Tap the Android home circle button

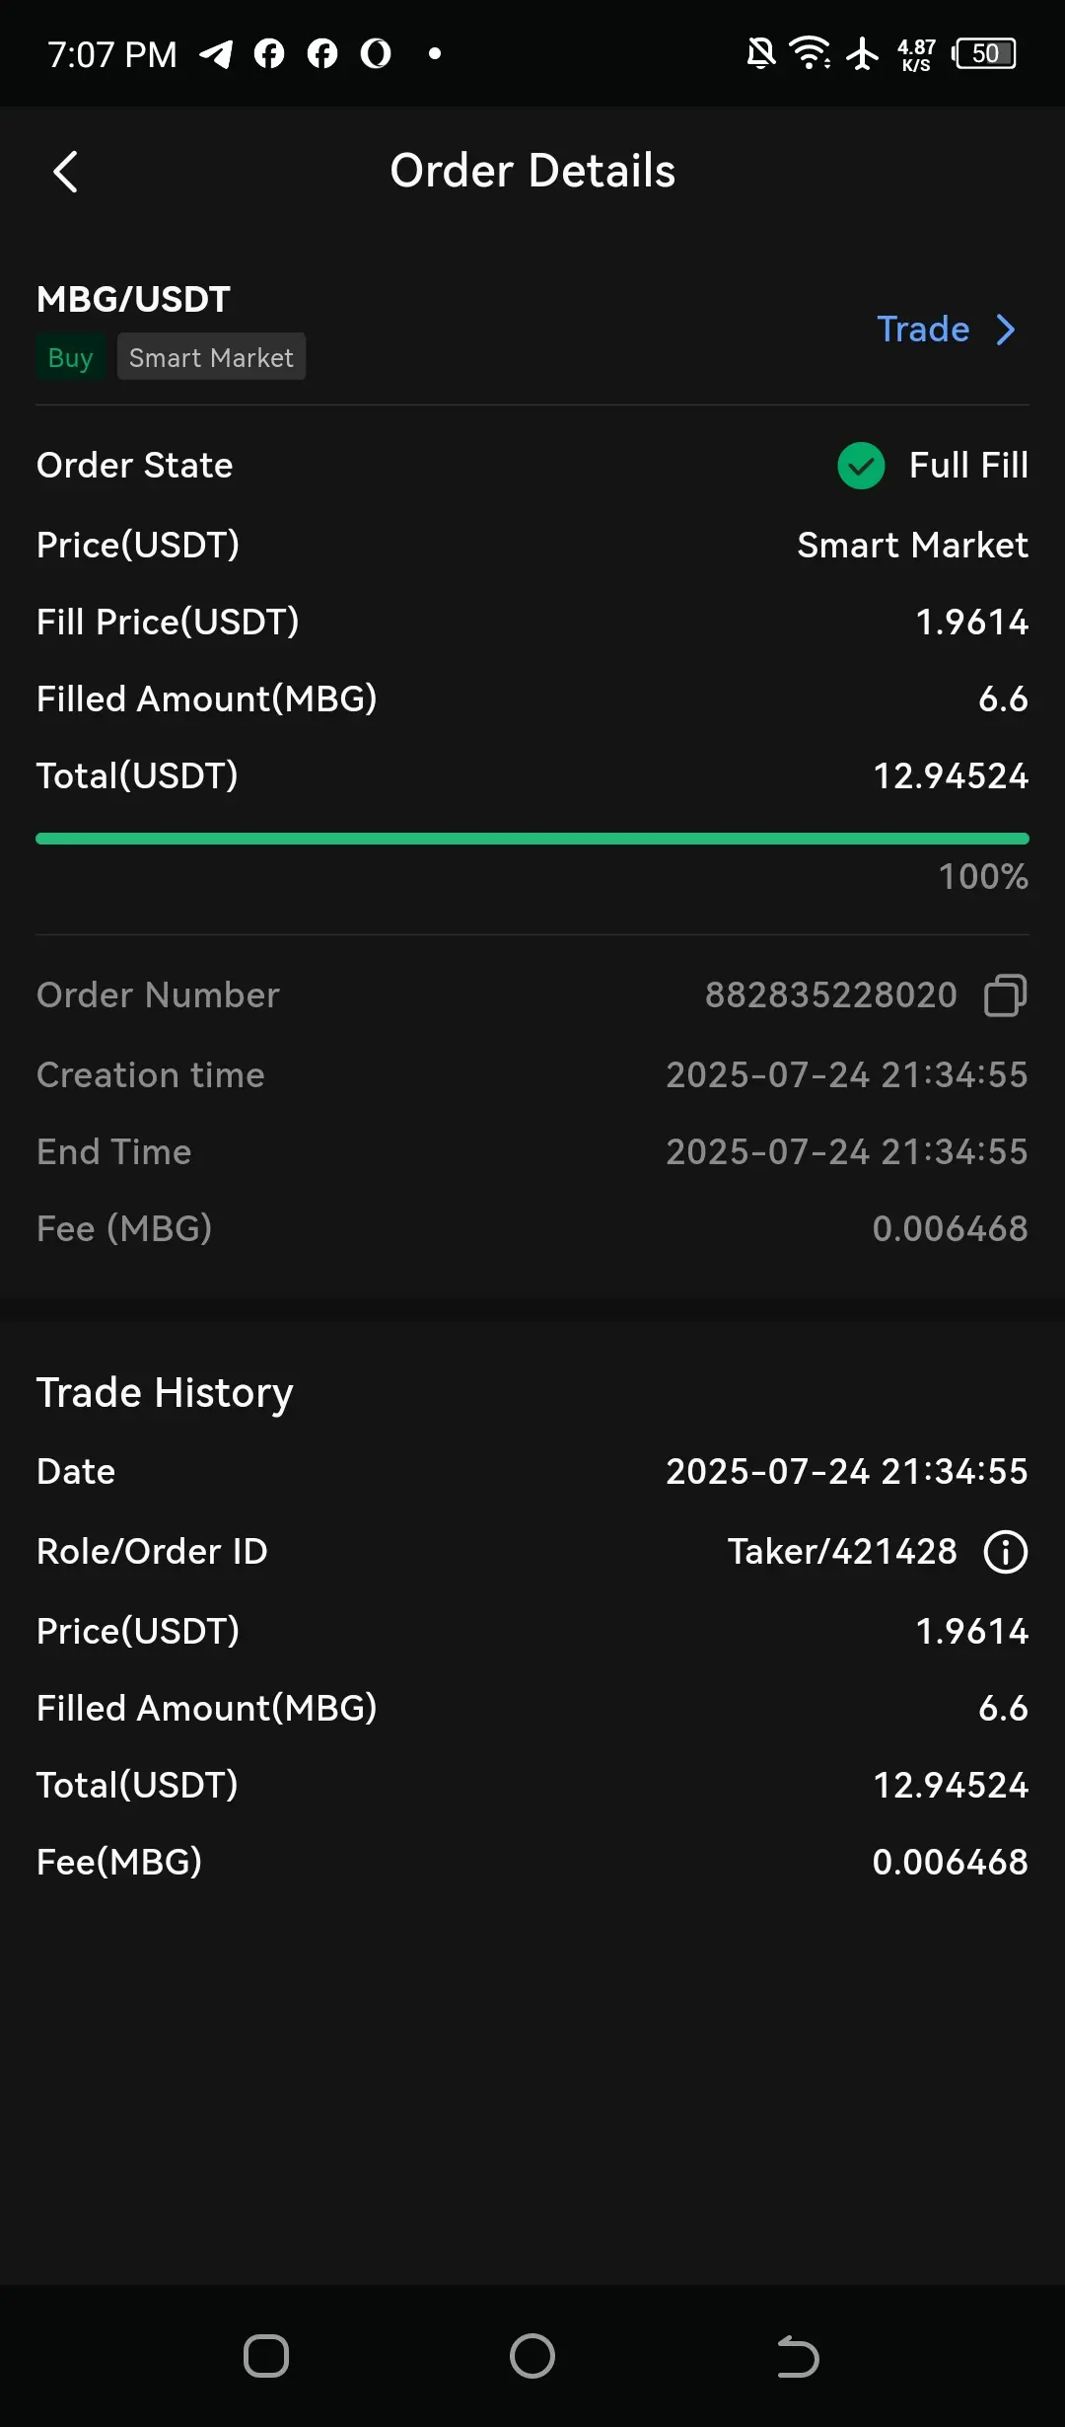pyautogui.click(x=532, y=2356)
